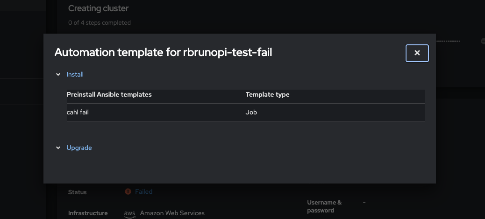This screenshot has height=219, width=485.
Task: Close the automation template dialog
Action: click(417, 53)
